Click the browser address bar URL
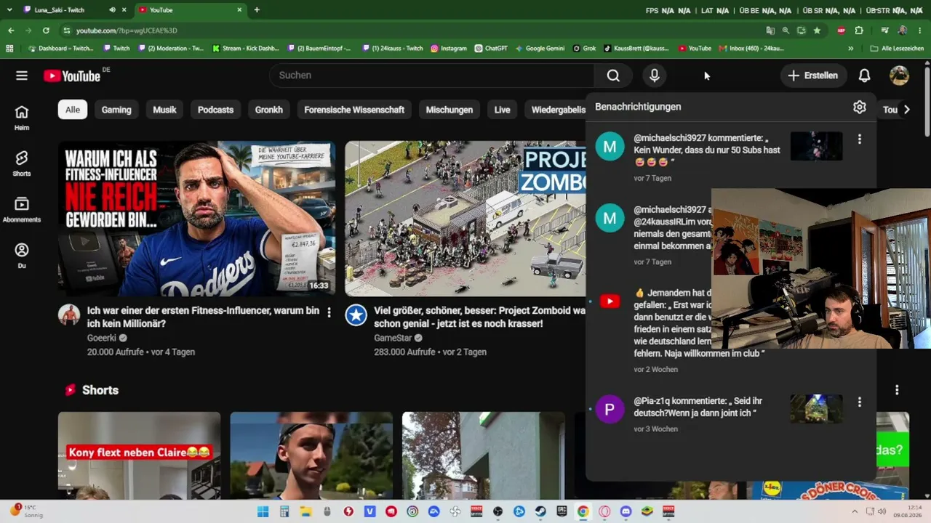 tap(127, 31)
